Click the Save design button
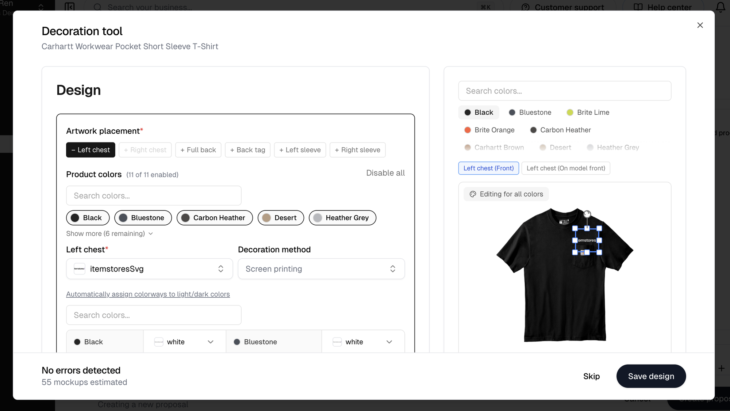Image resolution: width=730 pixels, height=411 pixels. [651, 376]
